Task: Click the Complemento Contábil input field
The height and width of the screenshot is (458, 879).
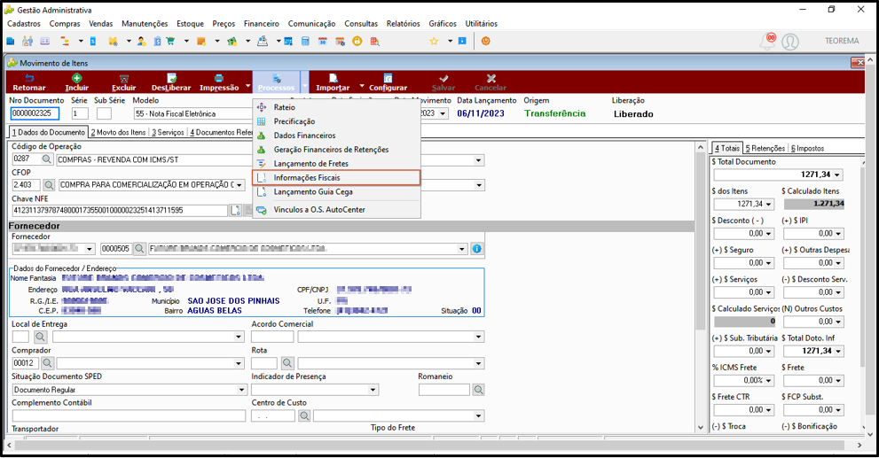Action: click(129, 415)
